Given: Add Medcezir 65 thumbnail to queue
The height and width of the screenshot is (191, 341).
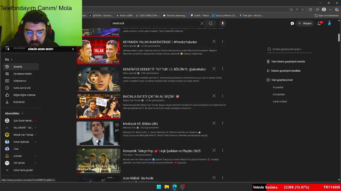Looking at the screenshot, I should [x=117, y=130].
